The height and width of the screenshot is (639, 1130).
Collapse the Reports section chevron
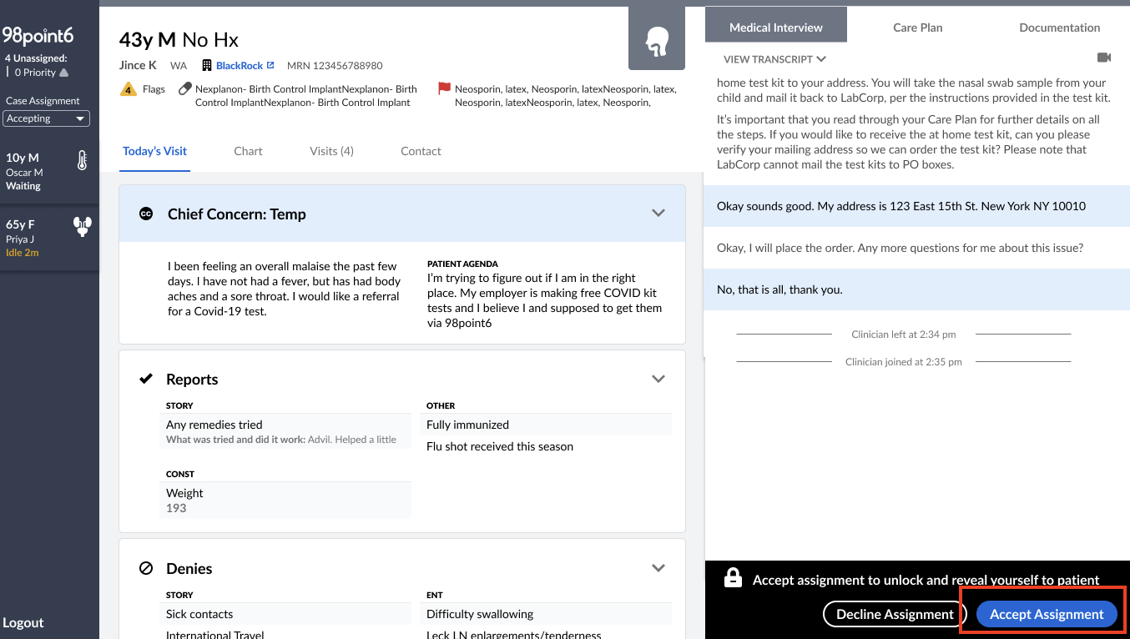click(658, 379)
